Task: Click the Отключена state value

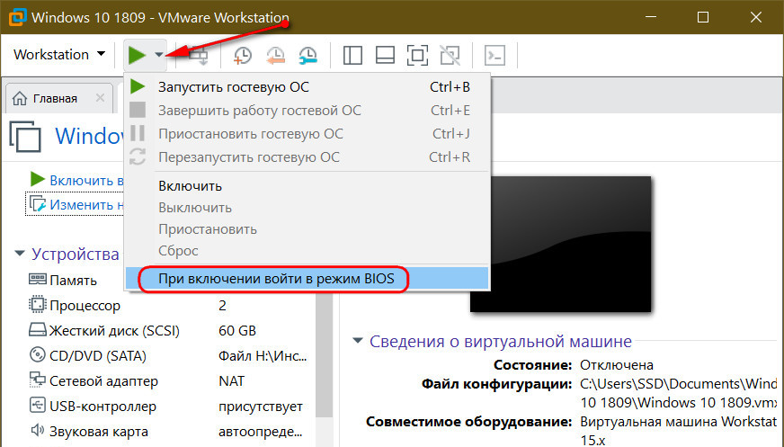Action: point(617,365)
